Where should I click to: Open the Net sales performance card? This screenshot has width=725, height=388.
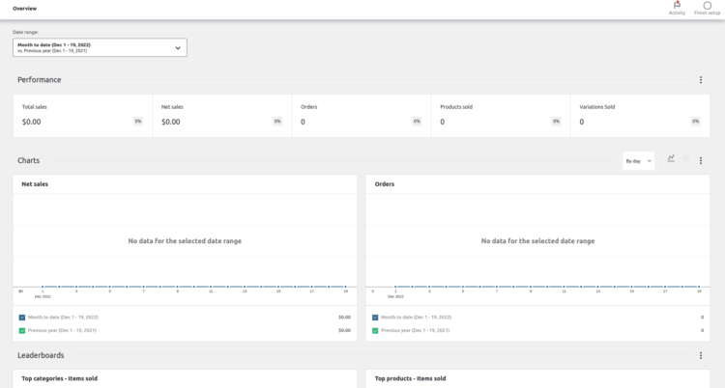click(x=222, y=116)
